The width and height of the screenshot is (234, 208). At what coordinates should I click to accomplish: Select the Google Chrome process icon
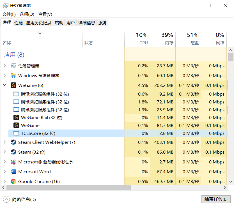pos(13,181)
